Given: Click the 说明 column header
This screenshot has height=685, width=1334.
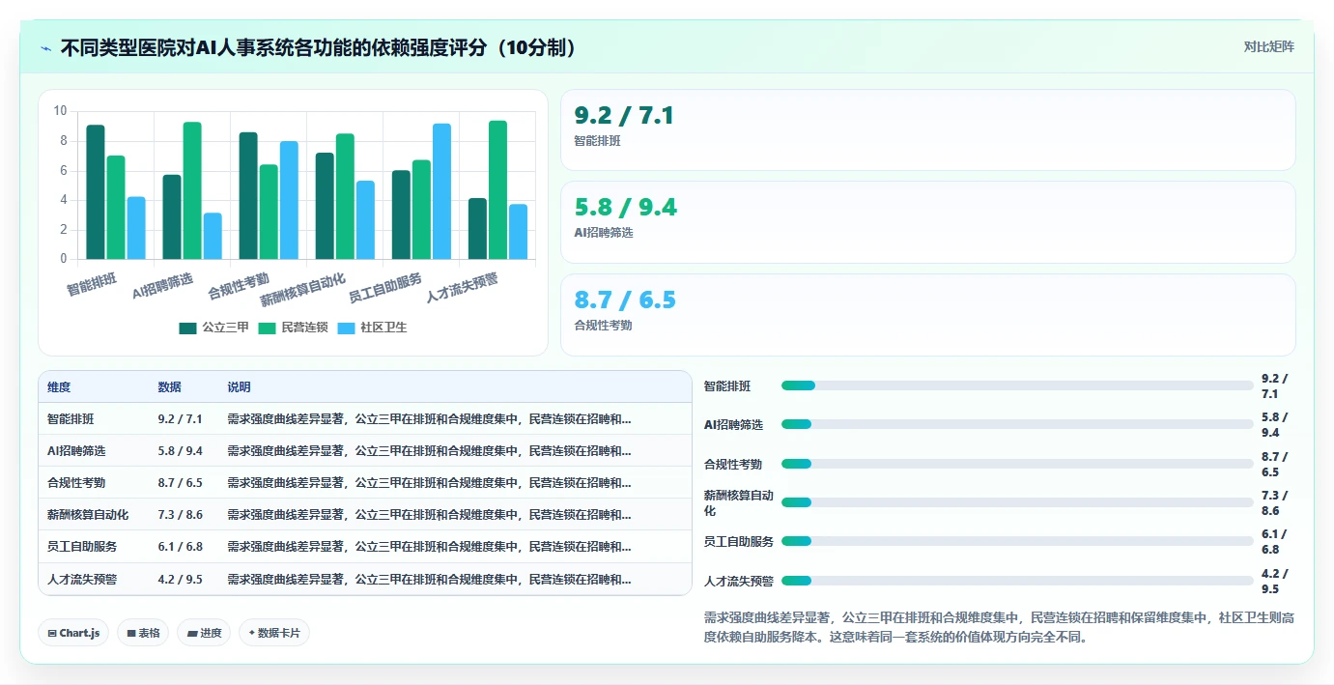Looking at the screenshot, I should pos(239,387).
